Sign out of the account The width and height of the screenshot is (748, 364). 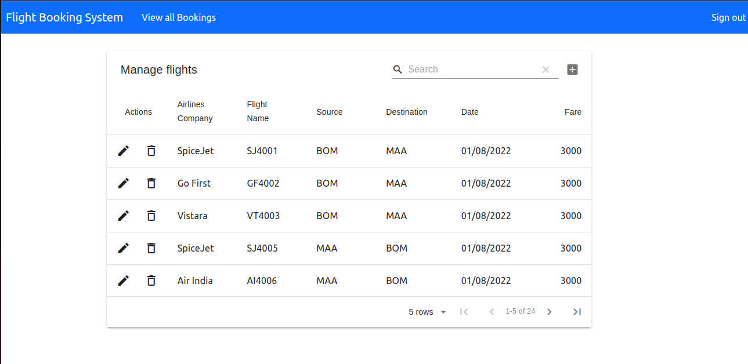click(x=729, y=17)
